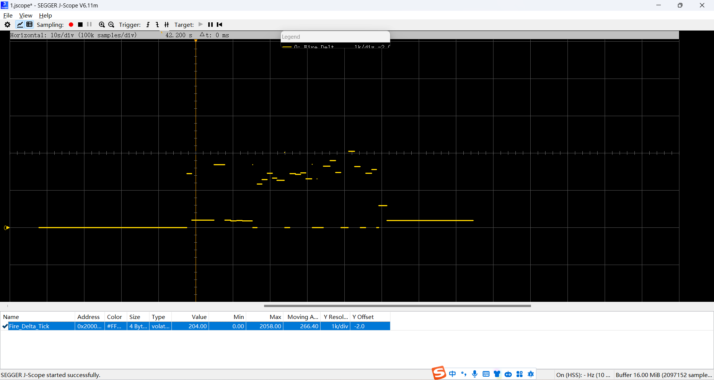Open the IME toolbox grid icon

(x=520, y=374)
